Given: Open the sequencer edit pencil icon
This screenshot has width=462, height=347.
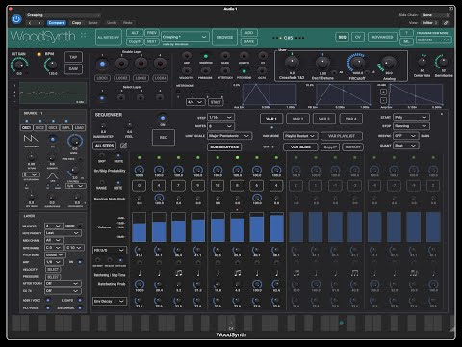Looking at the screenshot, I should 123,146.
